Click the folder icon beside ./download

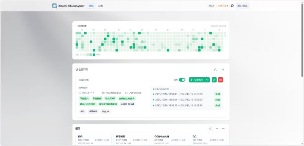coord(127,93)
